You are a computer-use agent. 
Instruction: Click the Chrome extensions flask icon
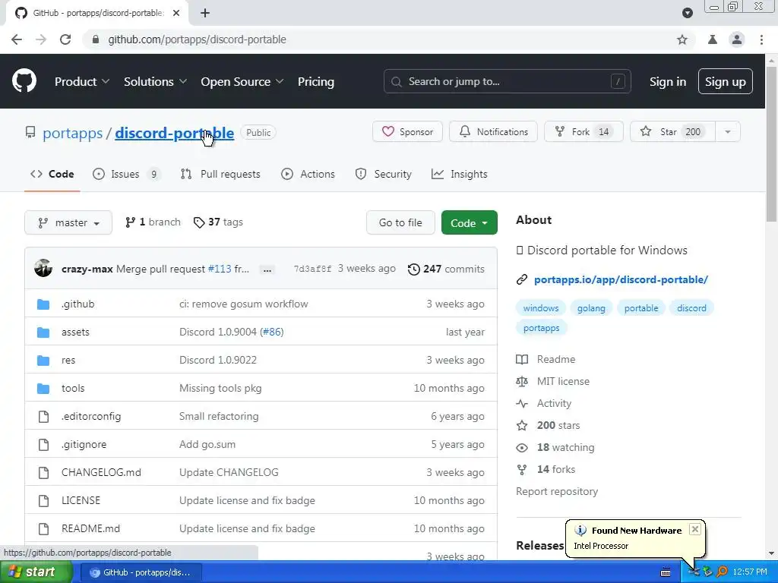pyautogui.click(x=713, y=39)
